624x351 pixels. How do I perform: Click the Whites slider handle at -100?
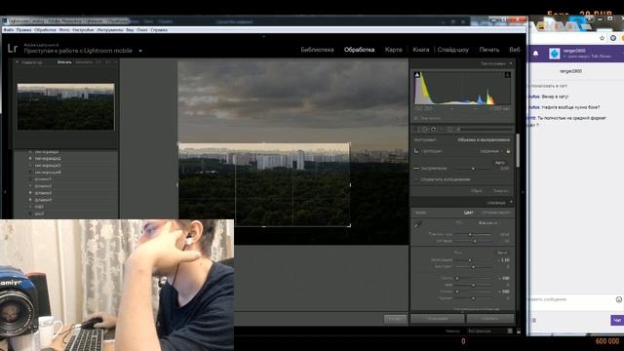[457, 292]
